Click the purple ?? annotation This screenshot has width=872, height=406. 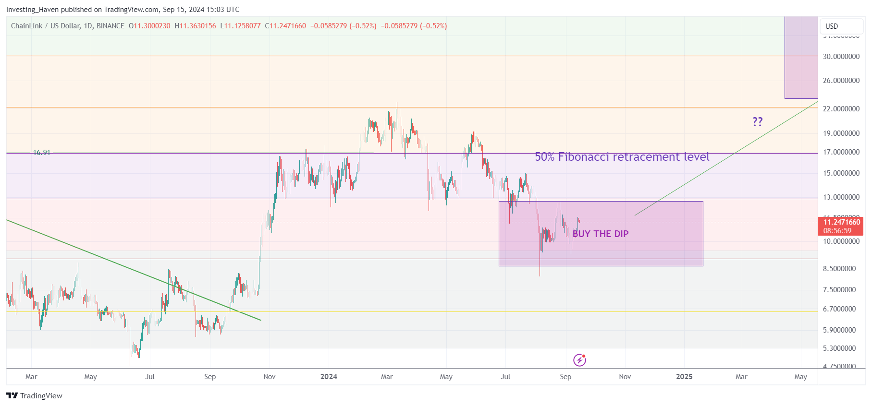[x=758, y=121]
